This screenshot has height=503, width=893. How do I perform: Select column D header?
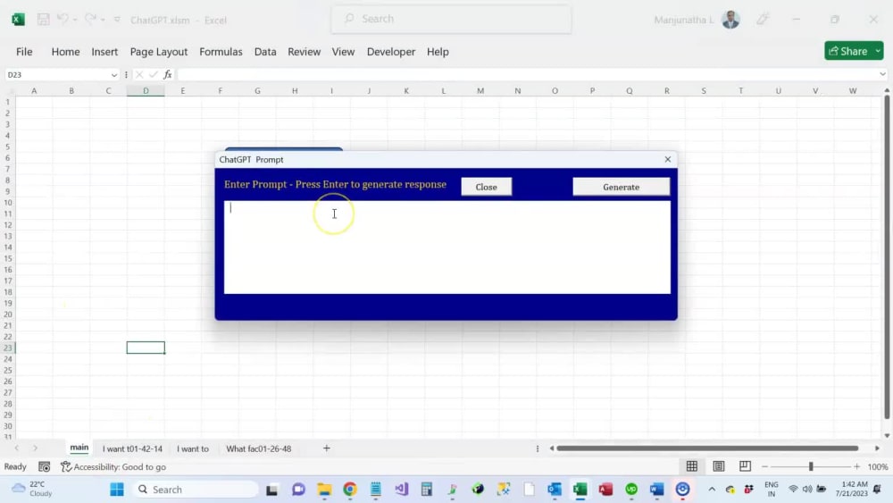pyautogui.click(x=146, y=90)
